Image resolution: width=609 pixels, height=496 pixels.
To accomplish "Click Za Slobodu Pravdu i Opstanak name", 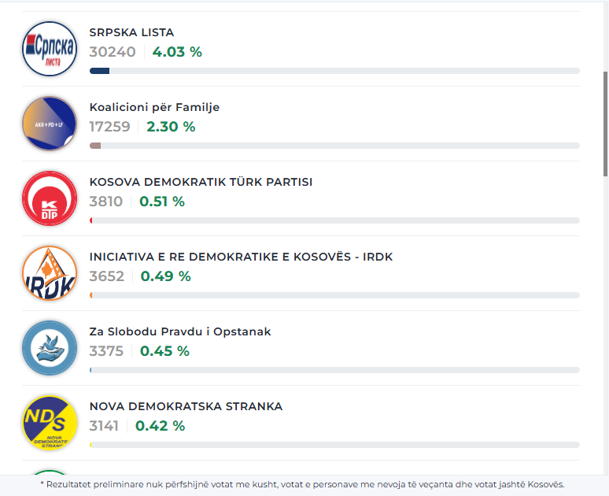I will [x=180, y=331].
